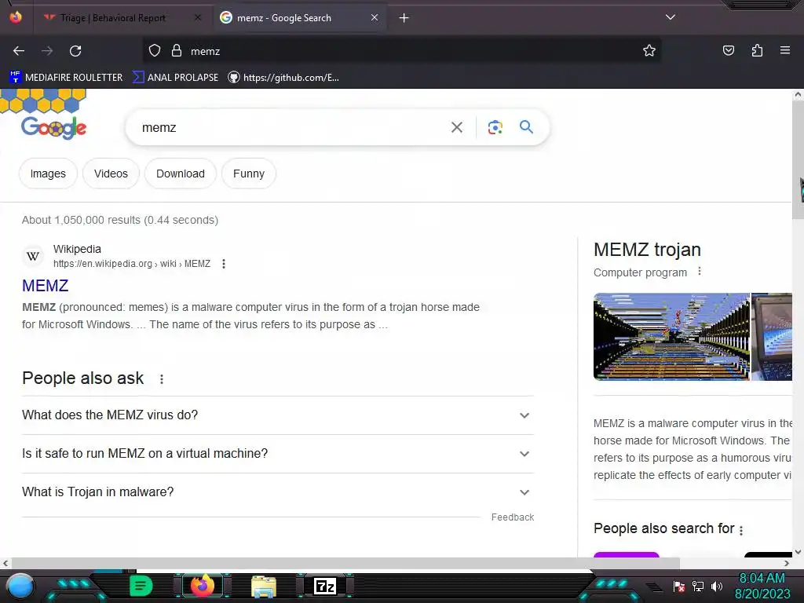Open the MEMZ Wikipedia result title
This screenshot has height=603, width=804.
pyautogui.click(x=45, y=286)
